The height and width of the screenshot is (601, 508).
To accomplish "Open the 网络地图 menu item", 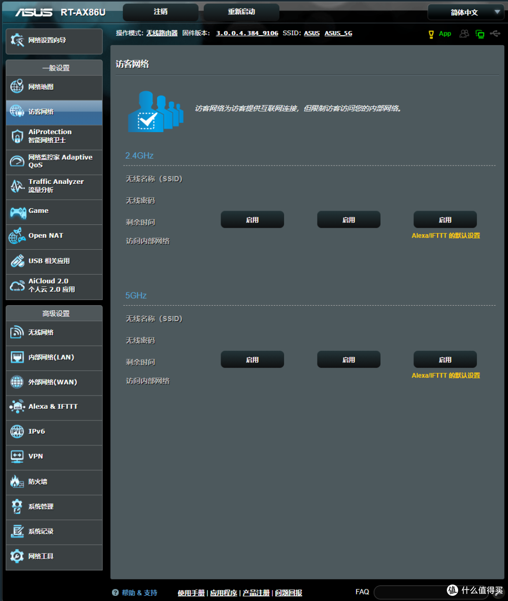I will pyautogui.click(x=54, y=87).
